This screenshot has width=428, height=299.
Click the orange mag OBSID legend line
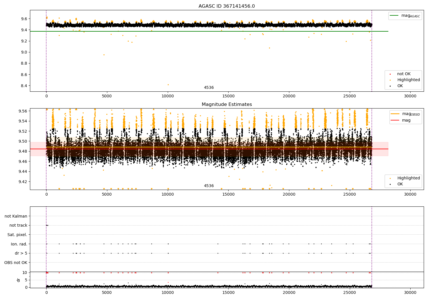tap(395, 114)
